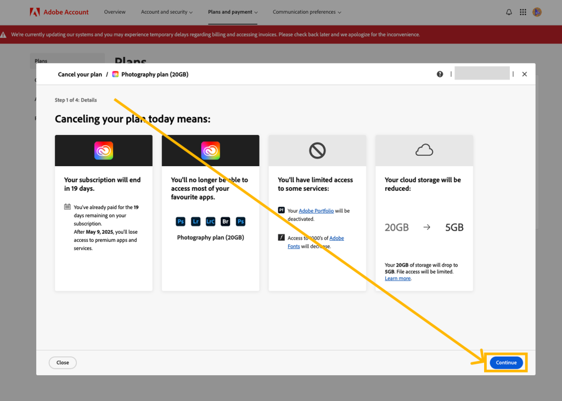Open the Adobe Portfolio link
The height and width of the screenshot is (401, 562).
[x=316, y=211]
